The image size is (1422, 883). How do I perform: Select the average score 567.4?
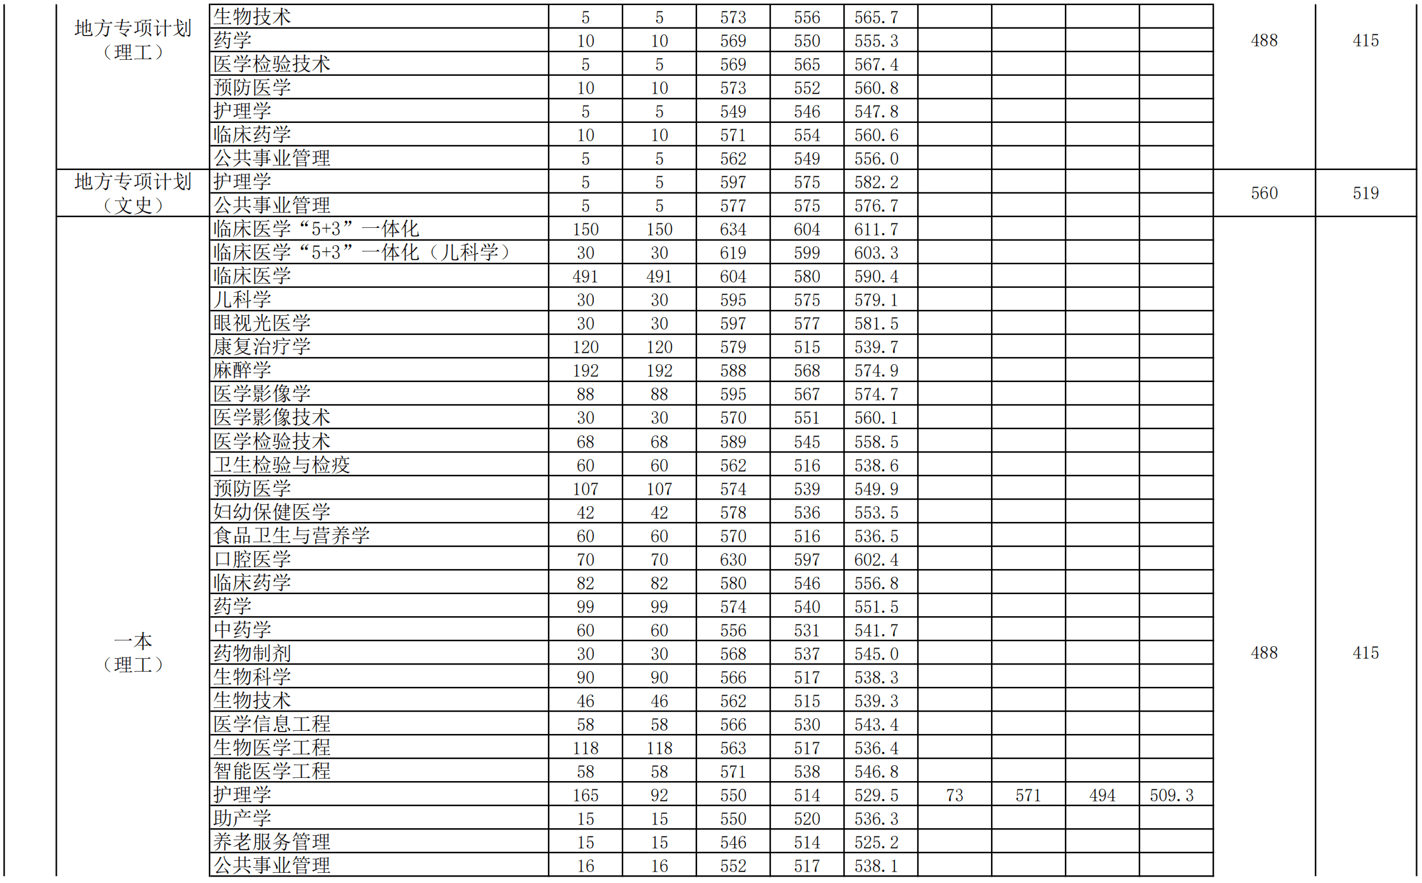876,64
